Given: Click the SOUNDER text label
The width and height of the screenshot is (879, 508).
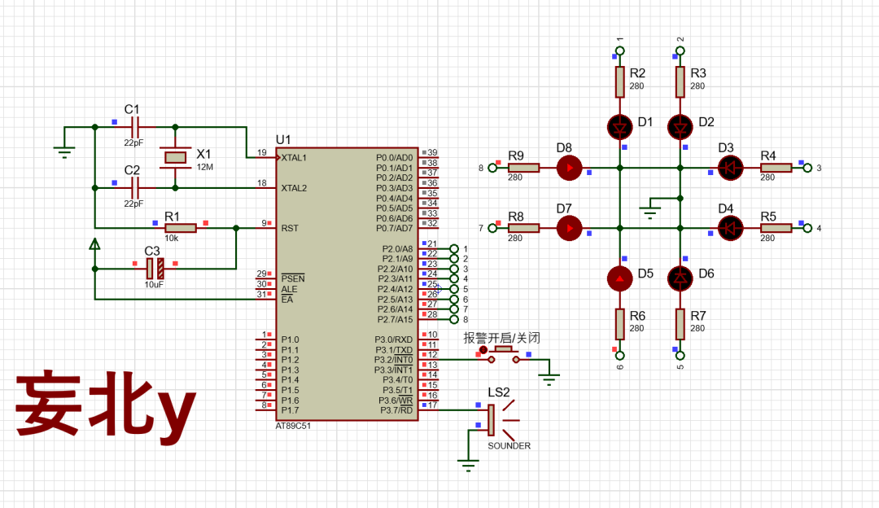Looking at the screenshot, I should 509,446.
